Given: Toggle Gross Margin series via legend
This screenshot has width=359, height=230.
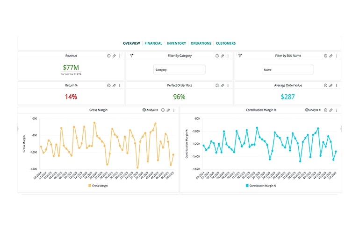Looking at the screenshot, I should coord(97,186).
